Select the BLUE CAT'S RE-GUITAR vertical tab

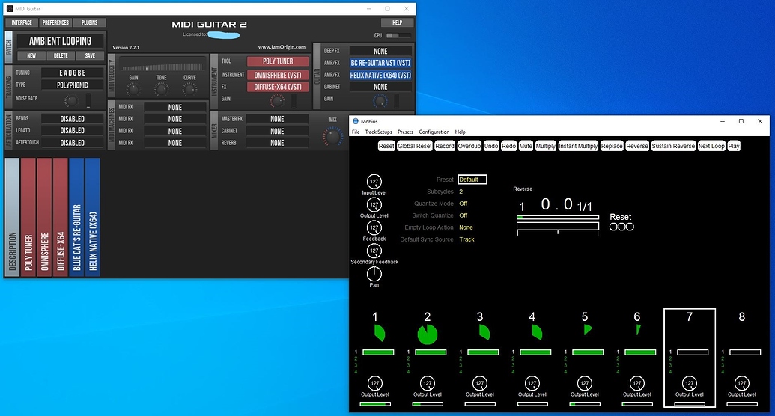point(76,218)
